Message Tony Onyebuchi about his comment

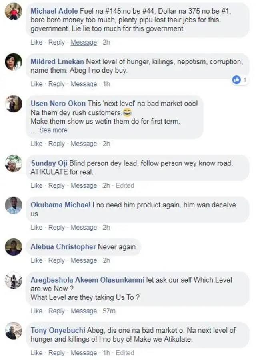pyautogui.click(x=84, y=353)
